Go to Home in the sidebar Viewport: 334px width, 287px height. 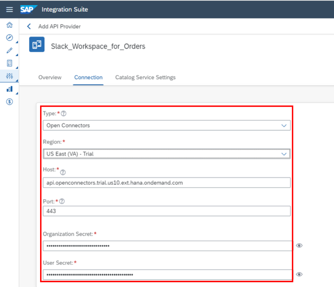(x=9, y=25)
